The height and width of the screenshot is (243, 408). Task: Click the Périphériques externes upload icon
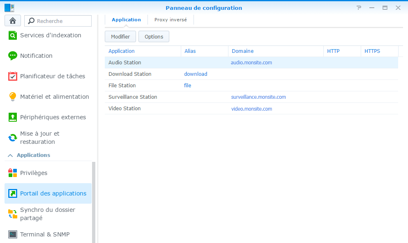(12, 117)
